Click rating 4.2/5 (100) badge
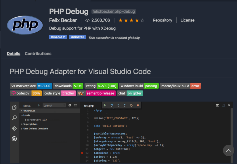The height and width of the screenshot is (164, 237). pyautogui.click(x=101, y=86)
